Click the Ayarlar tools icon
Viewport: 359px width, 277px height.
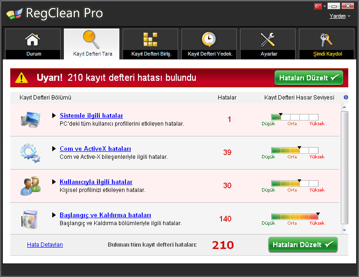click(268, 39)
